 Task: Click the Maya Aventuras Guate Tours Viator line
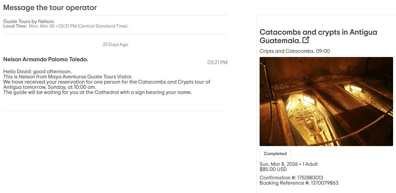68,77
